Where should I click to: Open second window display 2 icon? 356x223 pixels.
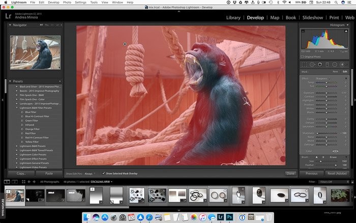tap(15, 182)
